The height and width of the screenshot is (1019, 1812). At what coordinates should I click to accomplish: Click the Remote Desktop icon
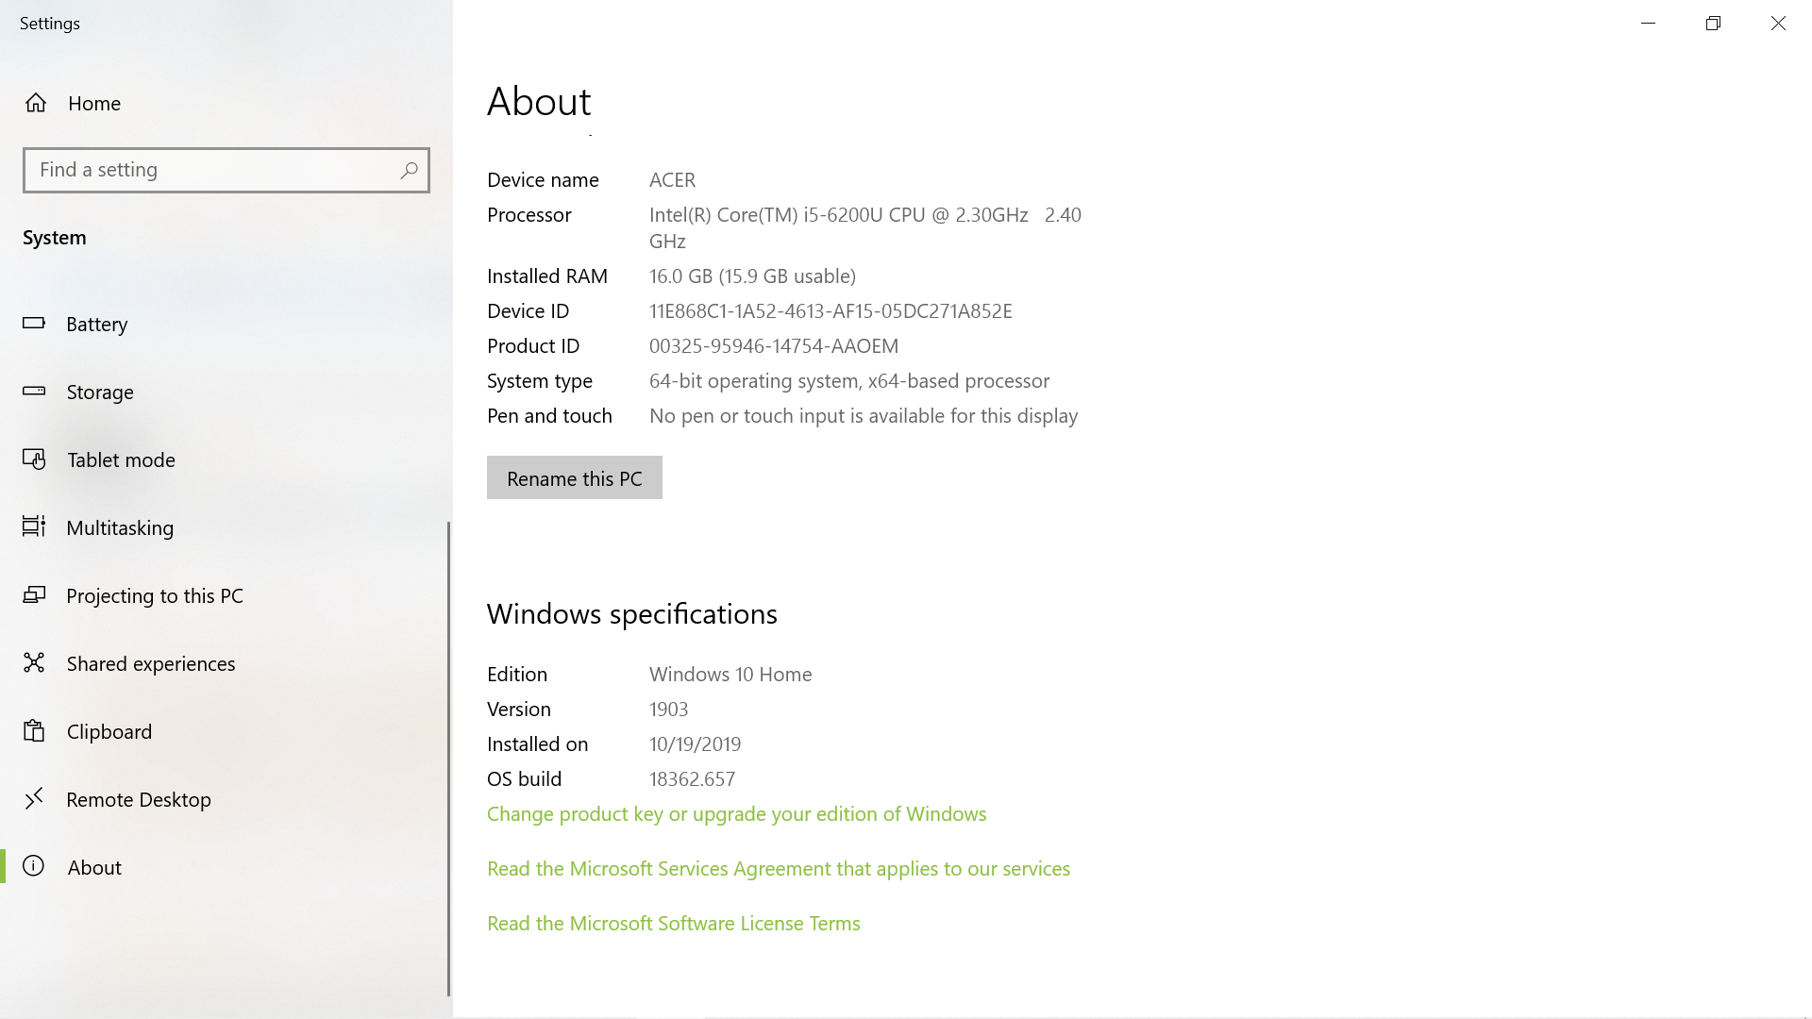pyautogui.click(x=34, y=799)
